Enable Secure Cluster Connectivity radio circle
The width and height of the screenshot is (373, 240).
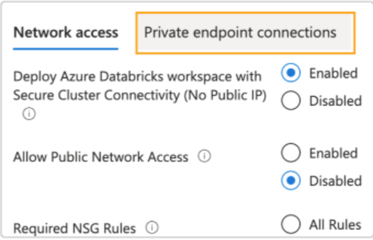click(x=291, y=73)
